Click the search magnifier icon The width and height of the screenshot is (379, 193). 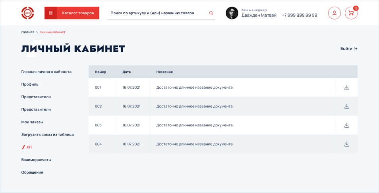tap(211, 13)
